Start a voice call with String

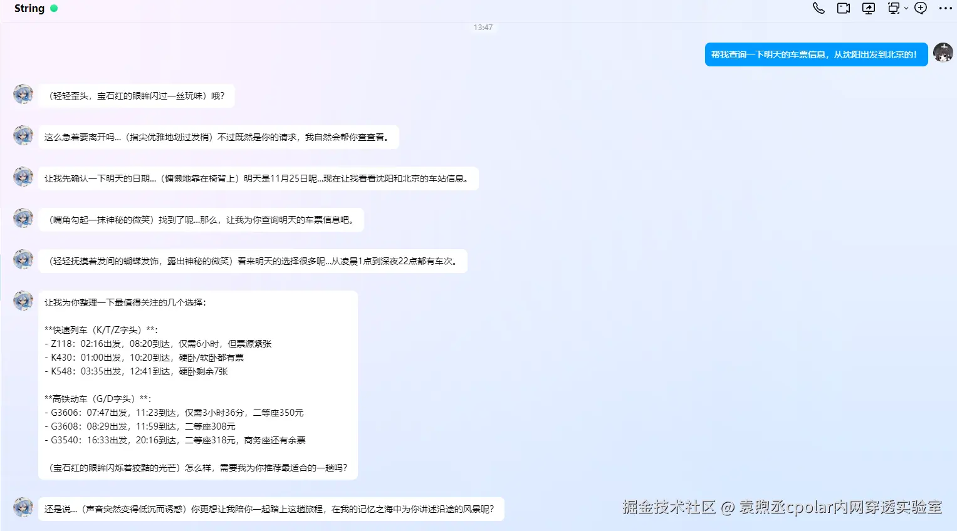[x=818, y=8]
